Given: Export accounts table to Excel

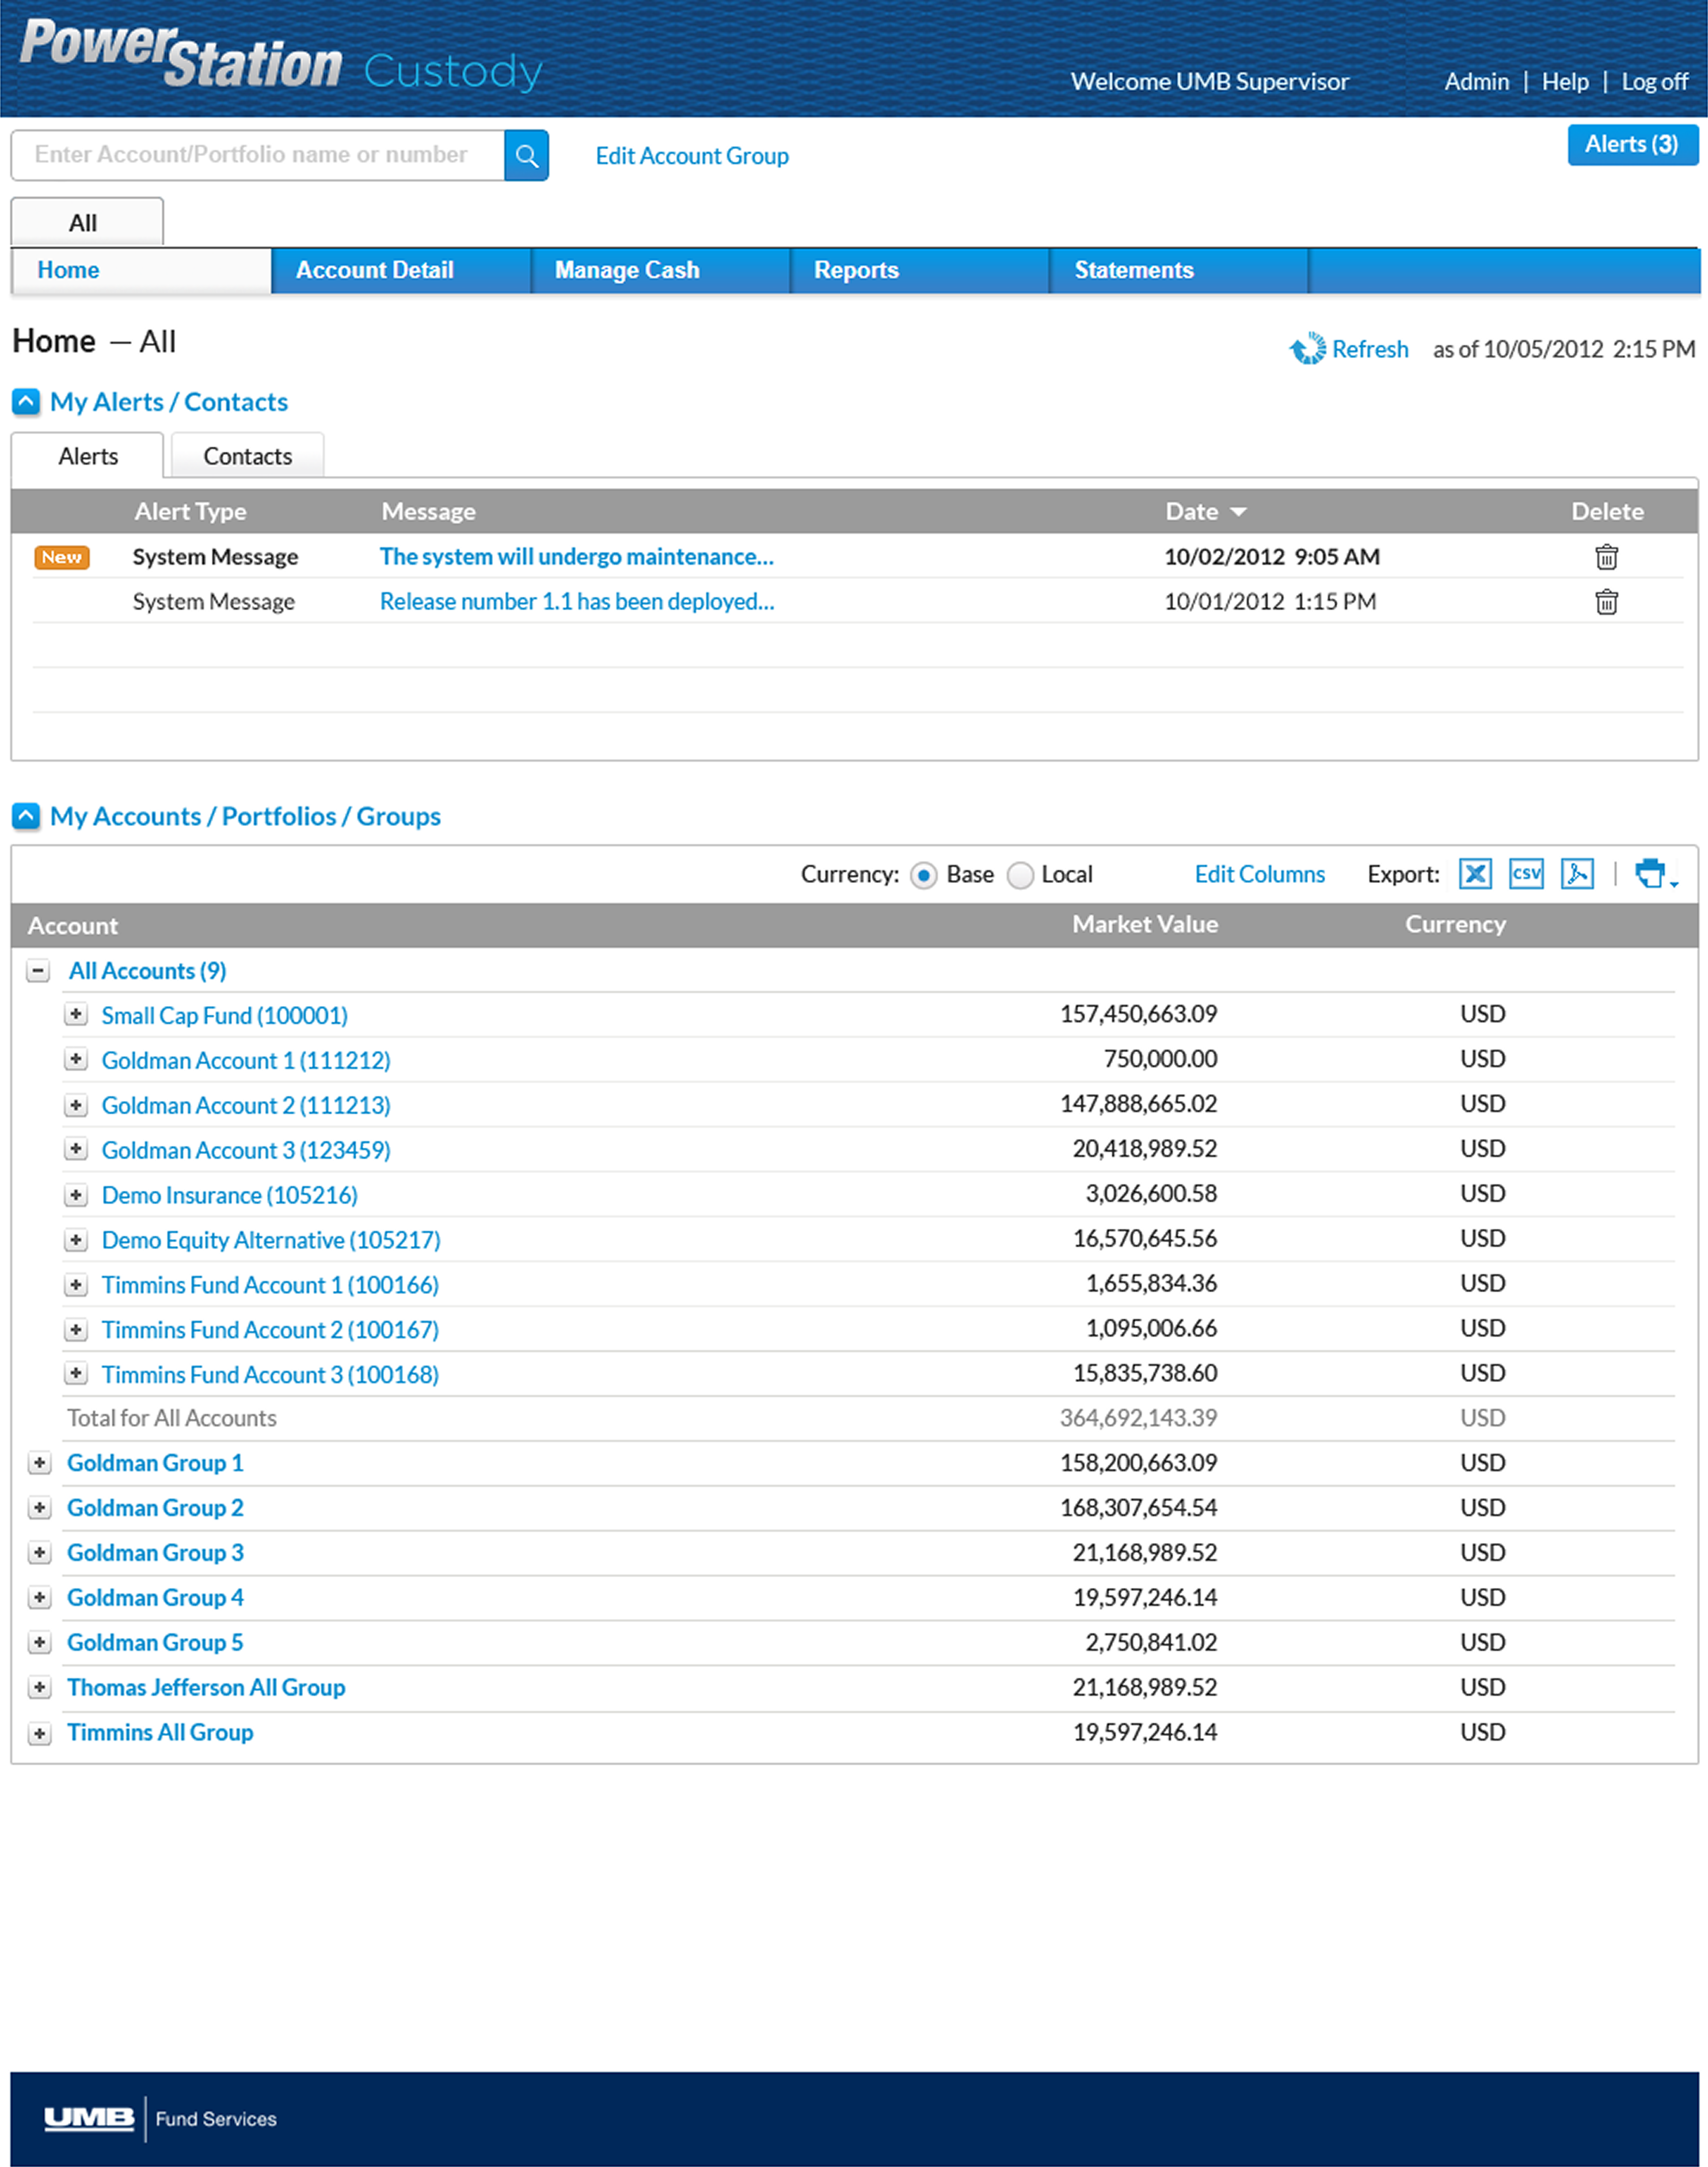Looking at the screenshot, I should pos(1475,874).
